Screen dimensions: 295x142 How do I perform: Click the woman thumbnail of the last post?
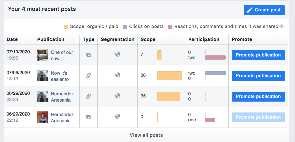[x=43, y=117]
